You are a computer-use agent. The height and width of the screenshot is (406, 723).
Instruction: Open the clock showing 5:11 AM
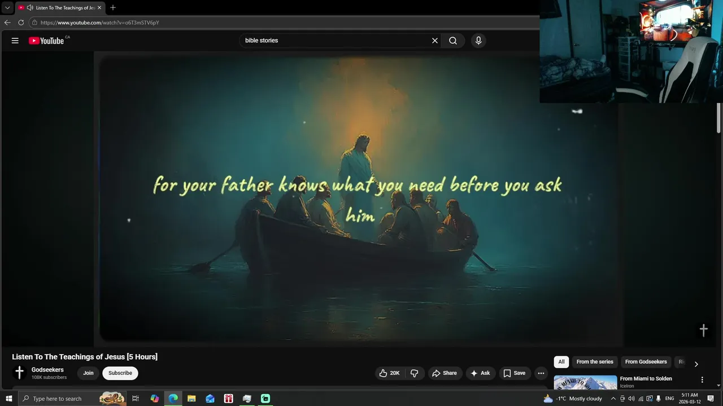click(x=690, y=399)
